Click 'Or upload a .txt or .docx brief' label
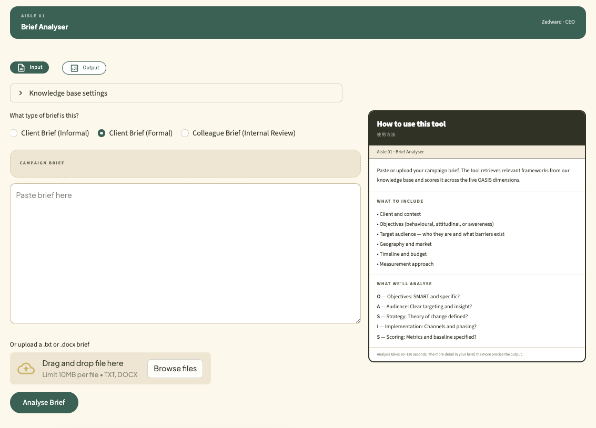 tap(49, 345)
